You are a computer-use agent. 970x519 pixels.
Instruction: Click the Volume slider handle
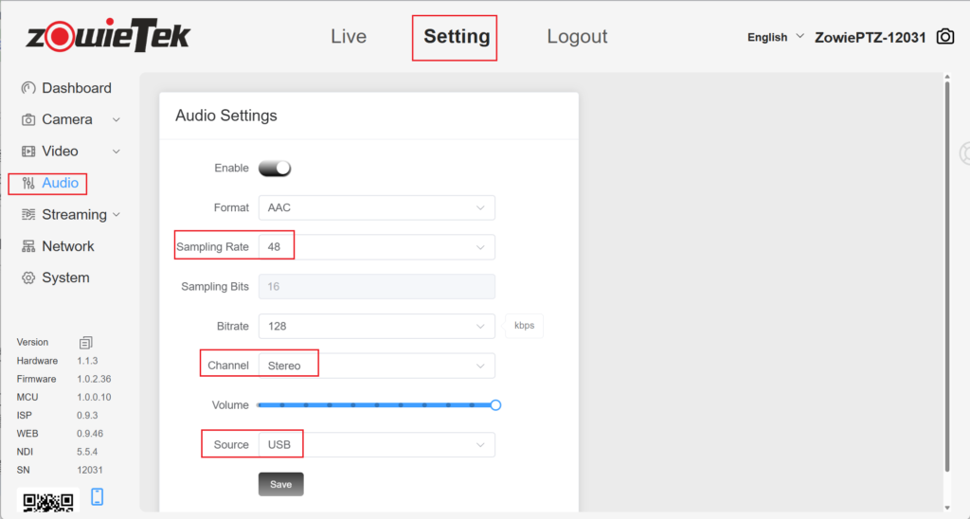(495, 405)
